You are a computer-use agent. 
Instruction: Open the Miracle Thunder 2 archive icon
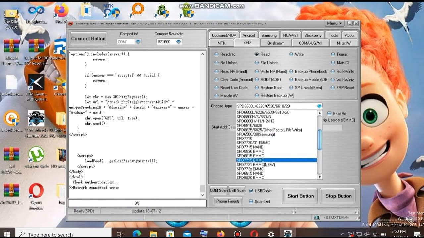(12, 46)
